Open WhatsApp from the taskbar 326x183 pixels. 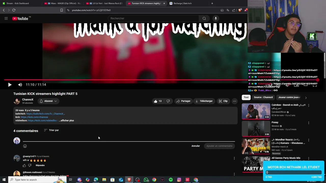pos(146,180)
